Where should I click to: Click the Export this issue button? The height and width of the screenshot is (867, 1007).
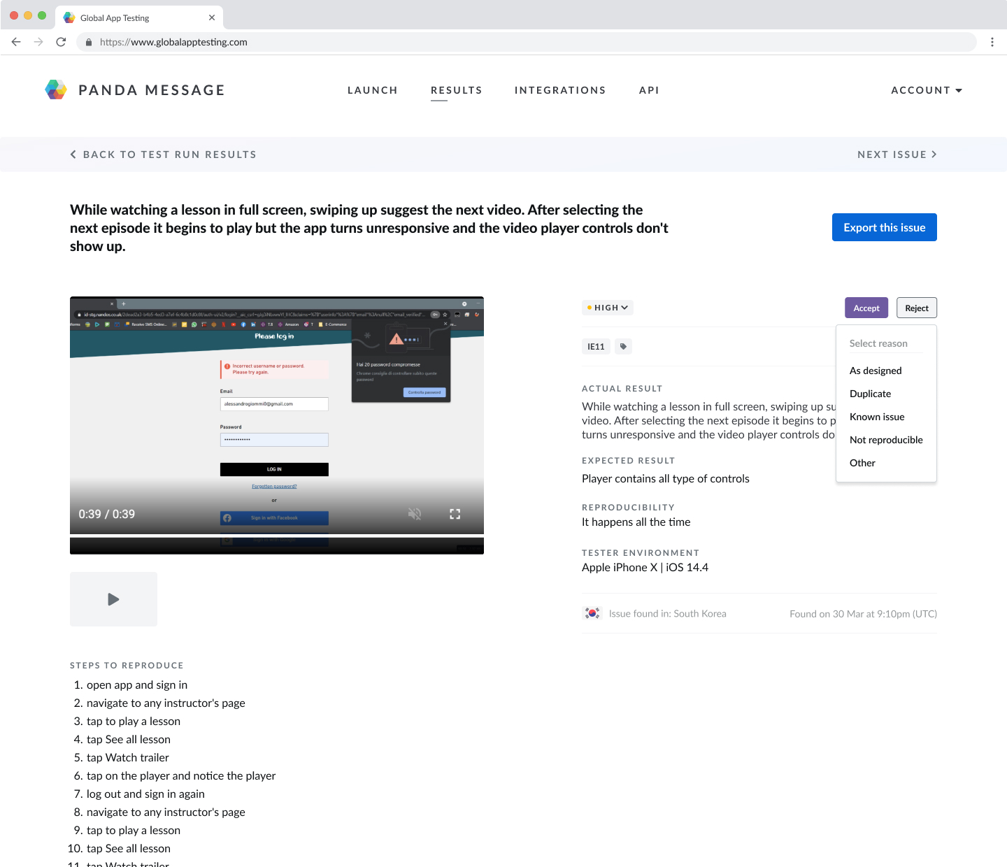885,227
